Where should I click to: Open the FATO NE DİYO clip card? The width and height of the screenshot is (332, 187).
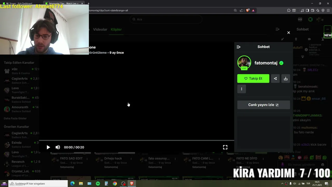pyautogui.click(x=247, y=161)
